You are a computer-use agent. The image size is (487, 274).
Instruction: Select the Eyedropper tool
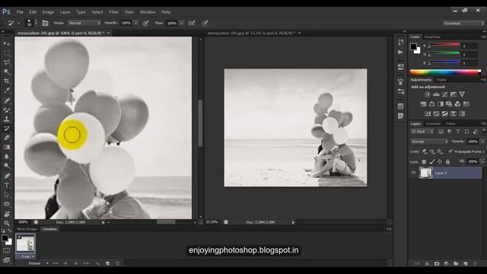tap(7, 91)
